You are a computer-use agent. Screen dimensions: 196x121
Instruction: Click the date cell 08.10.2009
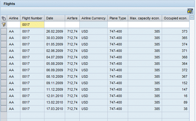55,76
